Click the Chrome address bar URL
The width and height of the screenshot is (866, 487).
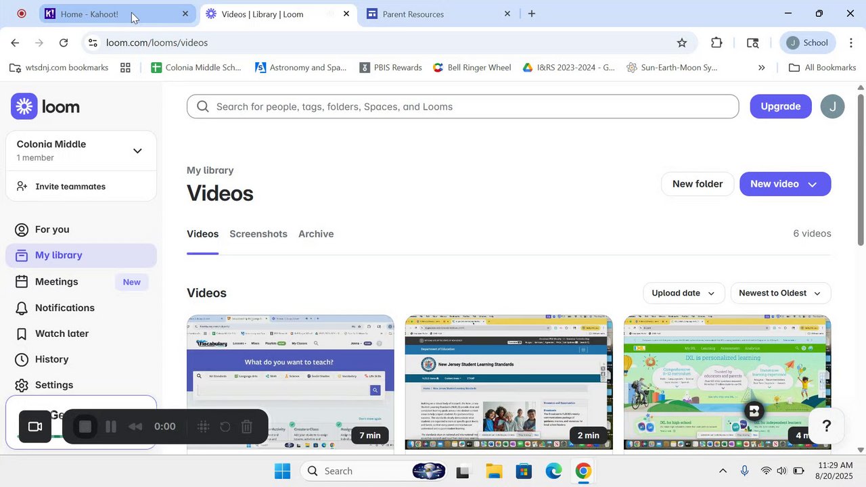pyautogui.click(x=157, y=43)
